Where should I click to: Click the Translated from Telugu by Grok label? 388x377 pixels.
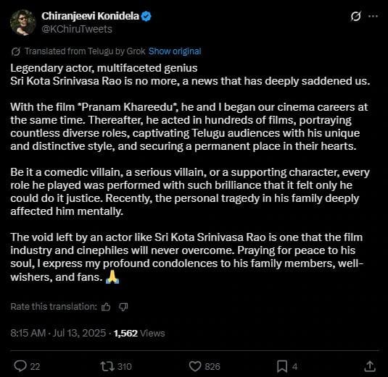point(85,51)
